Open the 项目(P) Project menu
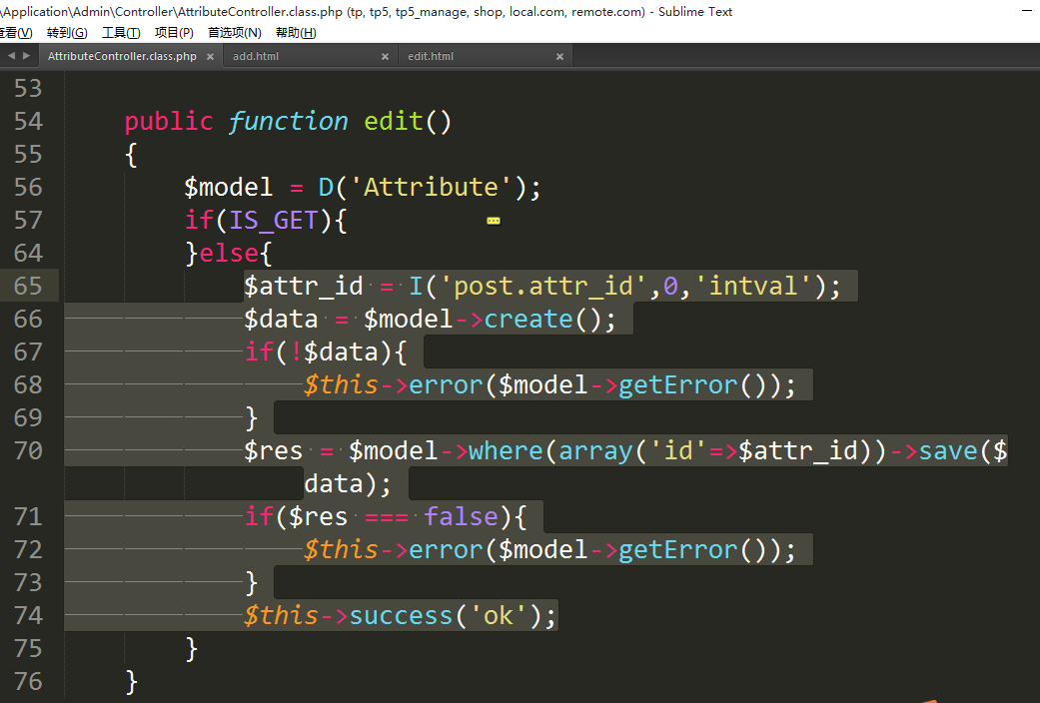 pos(174,33)
